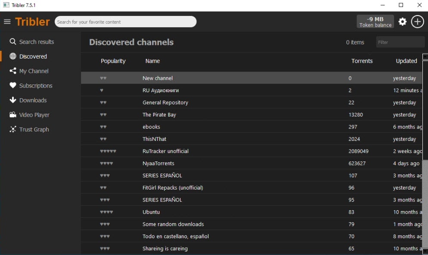The image size is (428, 255).
Task: Click the scrollbar down arrow
Action: coord(425,251)
